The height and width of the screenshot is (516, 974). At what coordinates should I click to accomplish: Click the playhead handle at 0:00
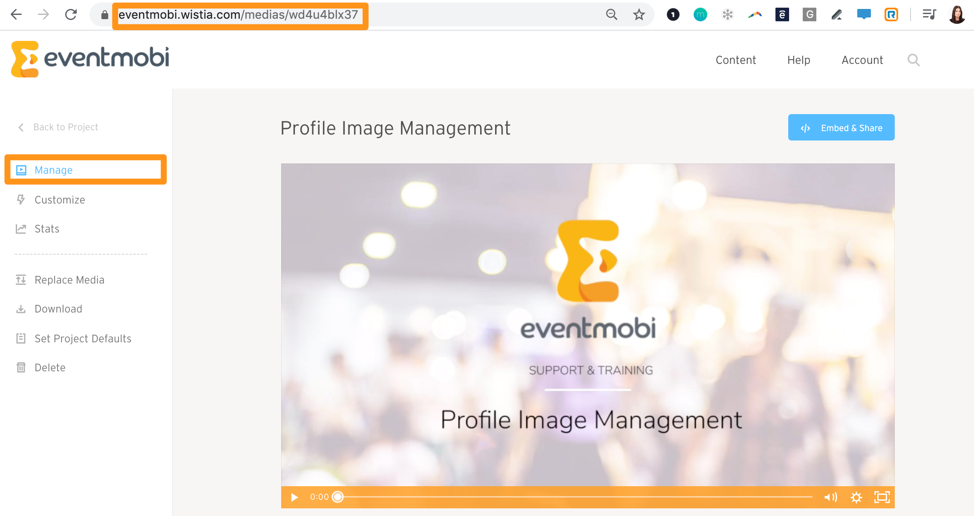tap(337, 497)
